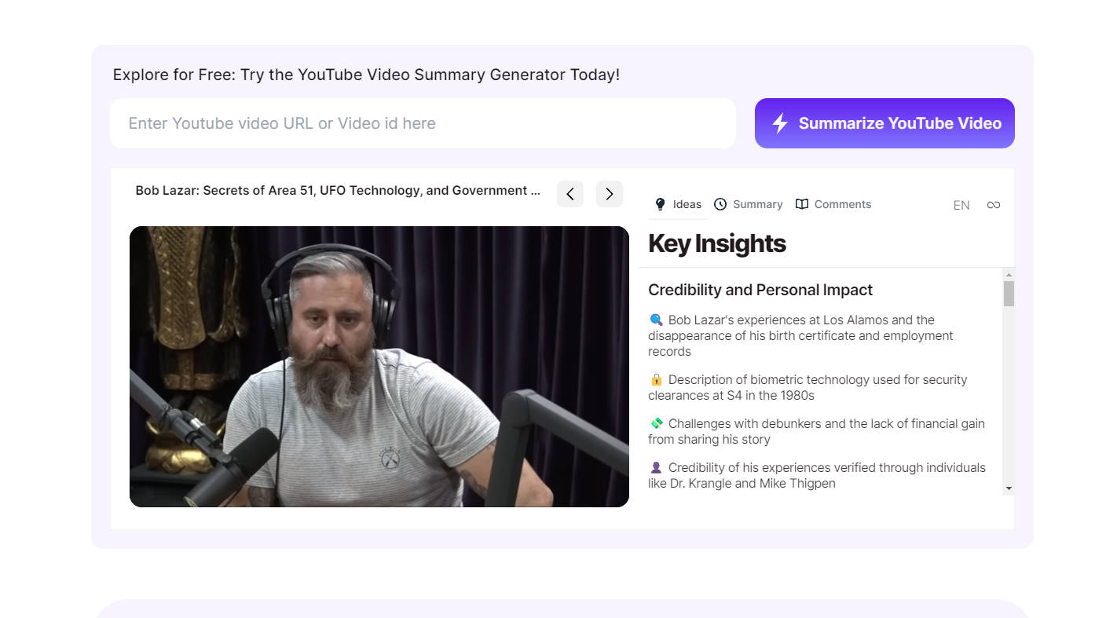Image resolution: width=1095 pixels, height=618 pixels.
Task: Click the left chevron to view previous video
Action: [x=570, y=194]
